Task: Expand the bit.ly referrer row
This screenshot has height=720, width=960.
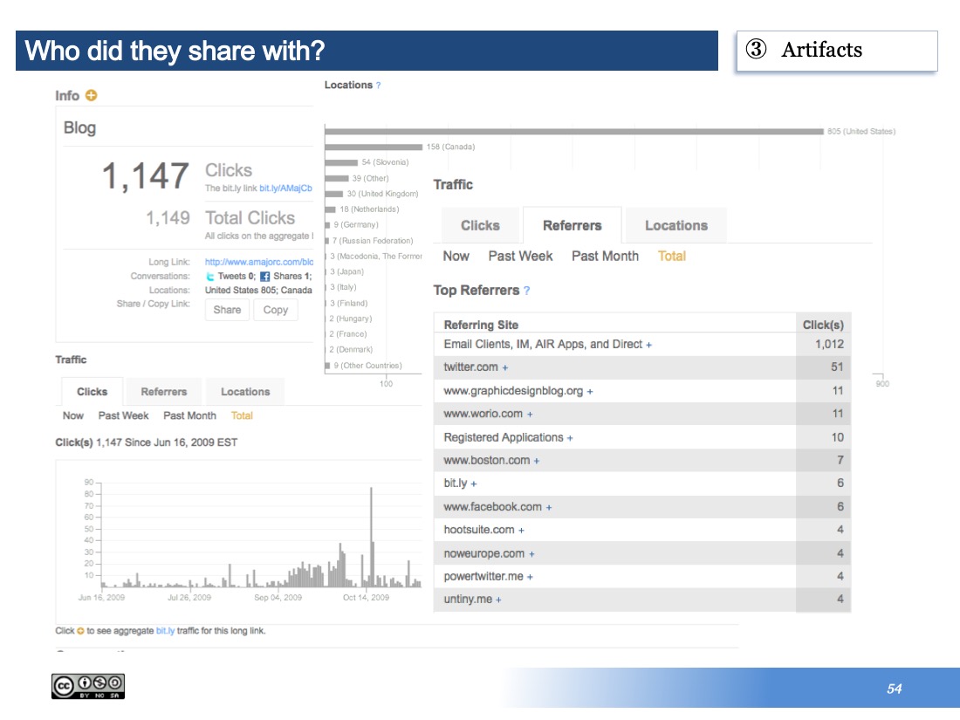Action: tap(474, 483)
